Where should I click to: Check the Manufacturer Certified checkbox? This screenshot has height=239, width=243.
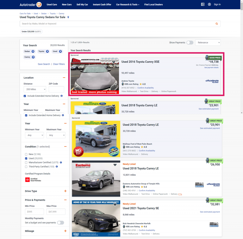pos(26,163)
